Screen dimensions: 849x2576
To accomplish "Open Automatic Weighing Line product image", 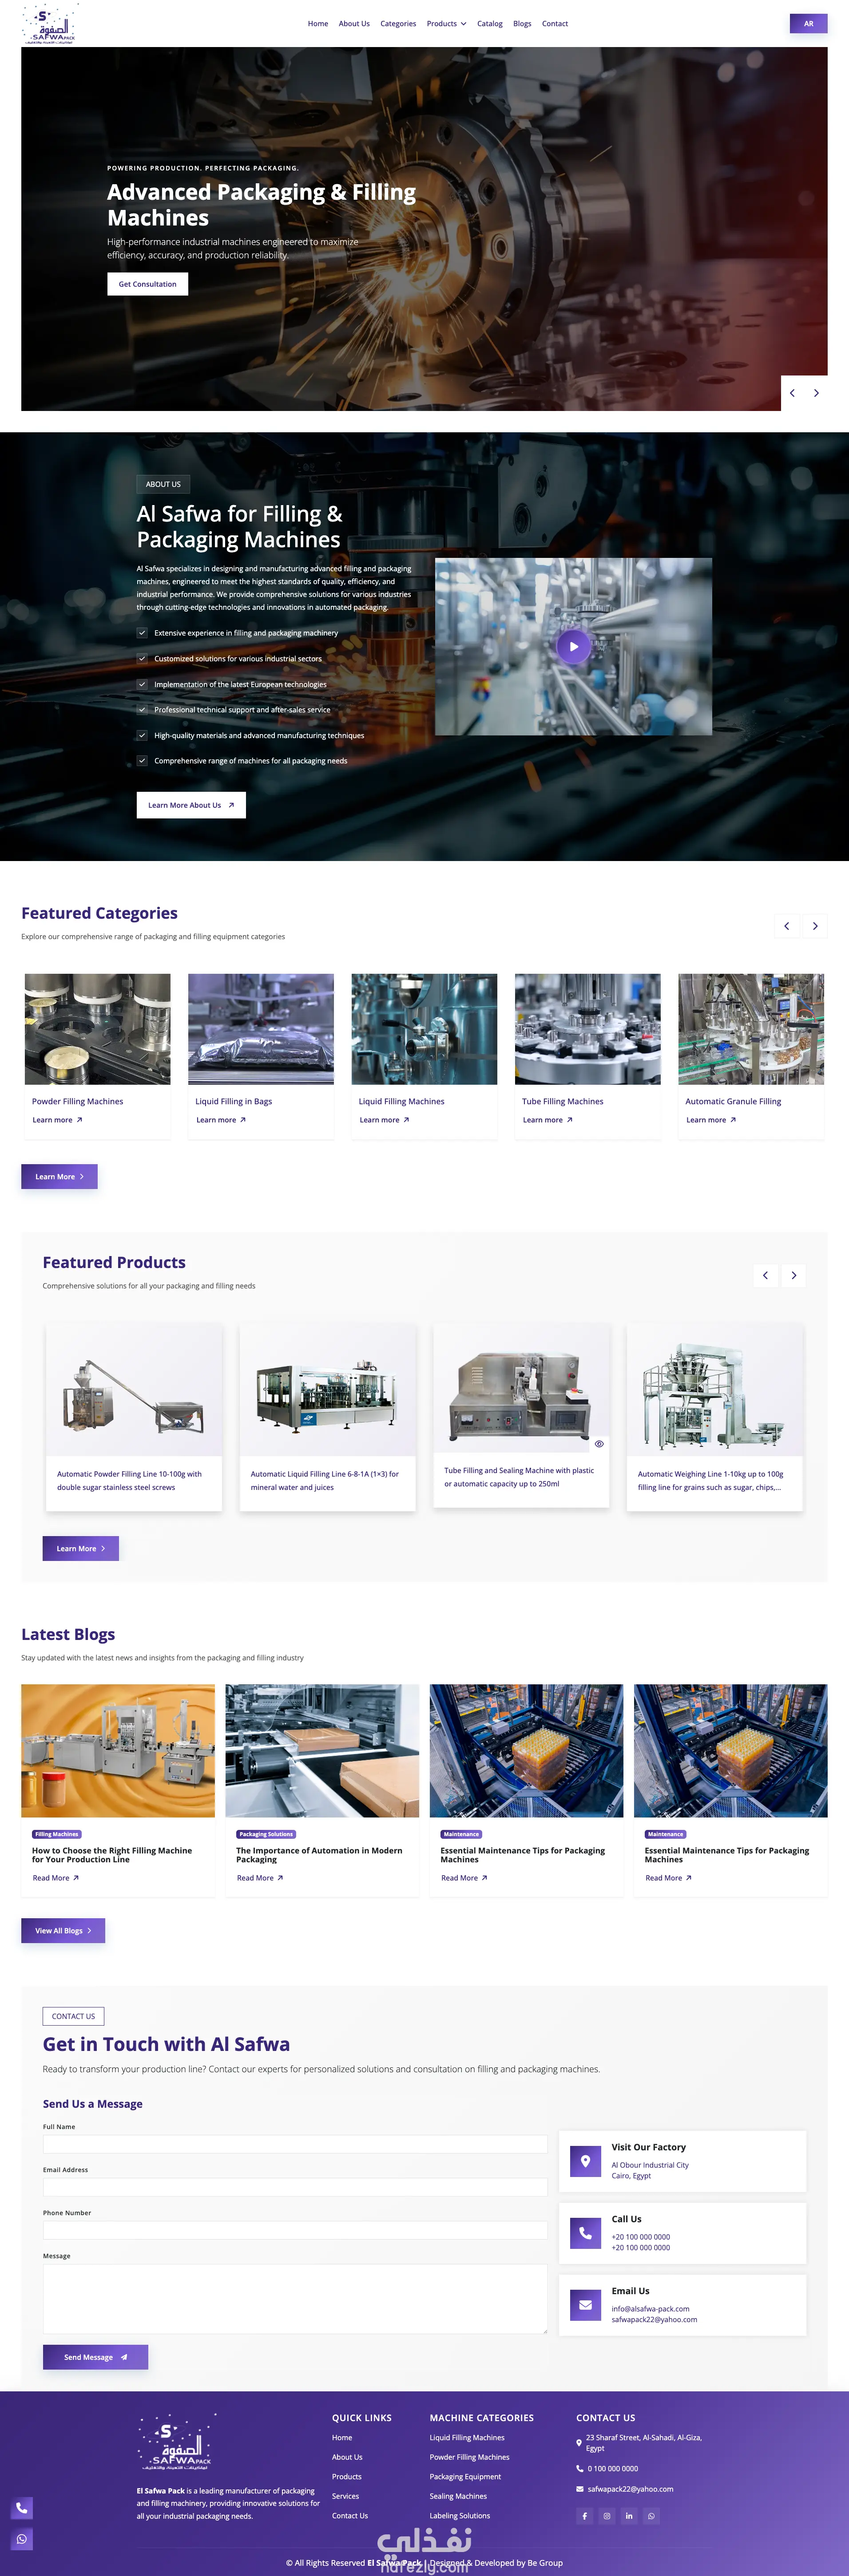I will click(x=714, y=1390).
